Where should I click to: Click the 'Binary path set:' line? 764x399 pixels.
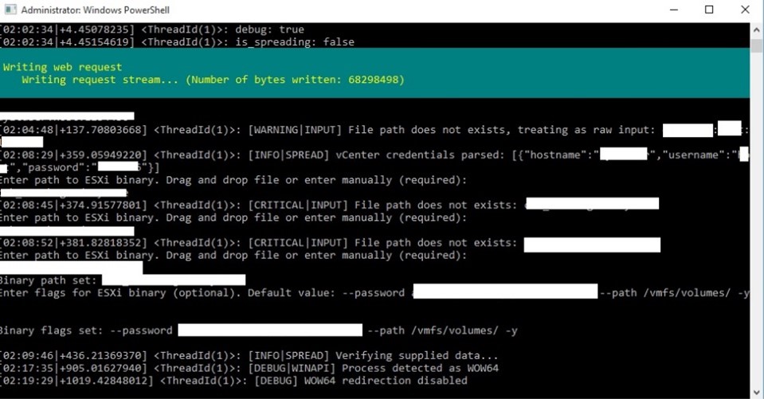click(x=49, y=280)
